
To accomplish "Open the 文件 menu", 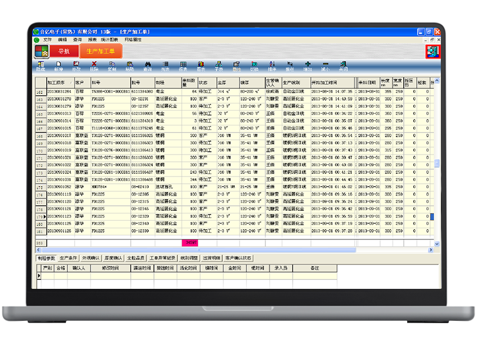I will [47, 40].
